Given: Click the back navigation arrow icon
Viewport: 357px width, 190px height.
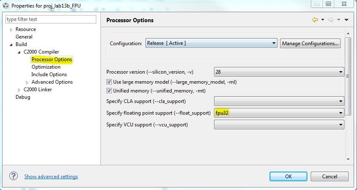Looking at the screenshot, I should pyautogui.click(x=315, y=20).
